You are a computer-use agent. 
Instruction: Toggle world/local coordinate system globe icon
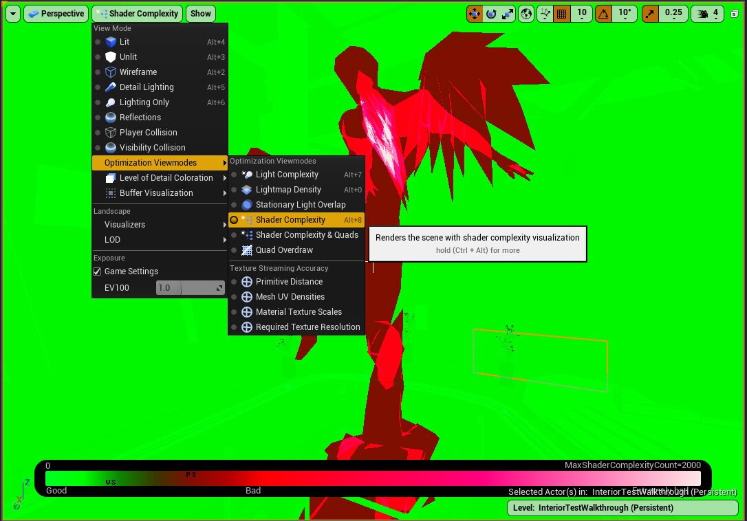(527, 14)
